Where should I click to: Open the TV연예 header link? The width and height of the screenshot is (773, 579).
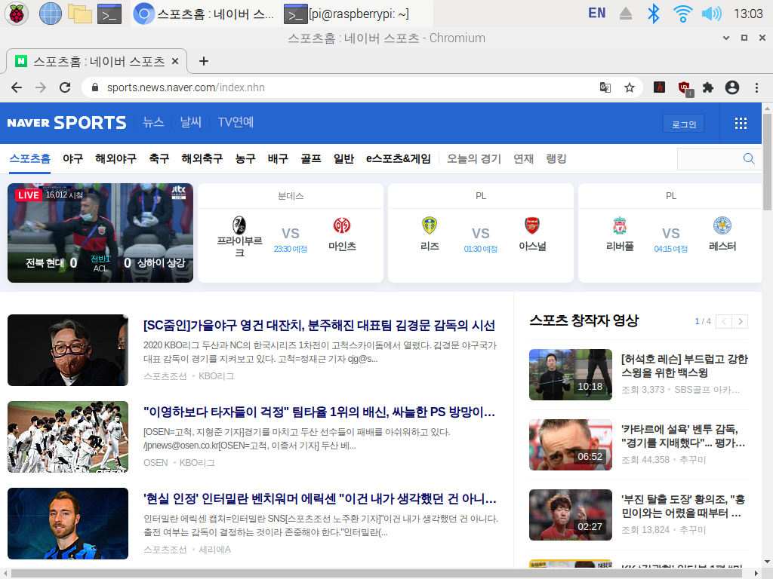(x=236, y=122)
